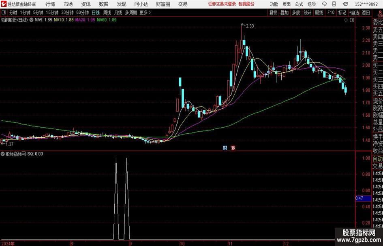Click the 自动 tab in the side panel
Viewport: 383px width, 246px height.
pos(377,159)
